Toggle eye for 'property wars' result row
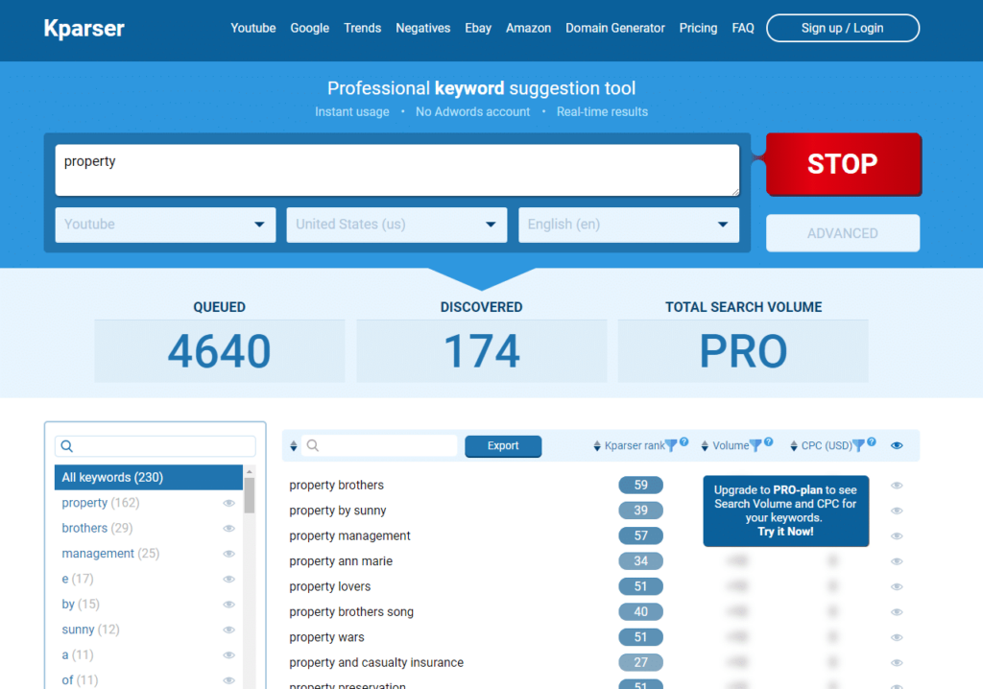 click(898, 637)
